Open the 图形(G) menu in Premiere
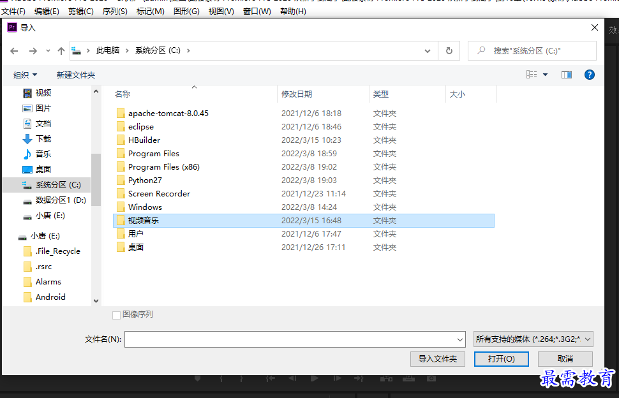The width and height of the screenshot is (619, 398). click(187, 11)
